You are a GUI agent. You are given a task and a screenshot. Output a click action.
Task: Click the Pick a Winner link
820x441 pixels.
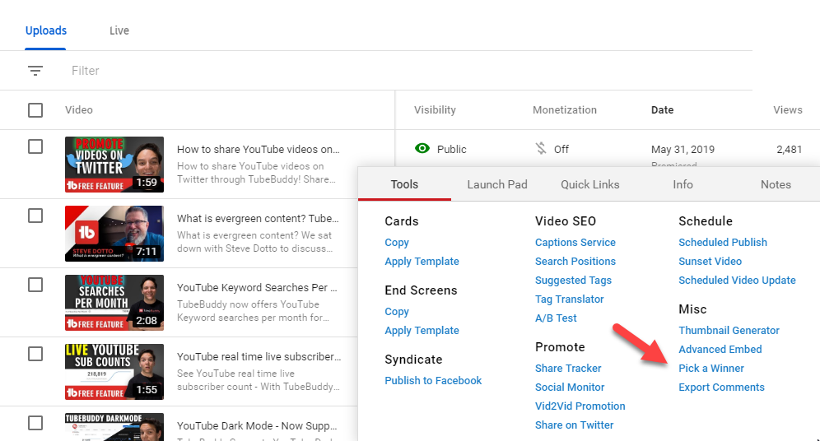point(711,369)
